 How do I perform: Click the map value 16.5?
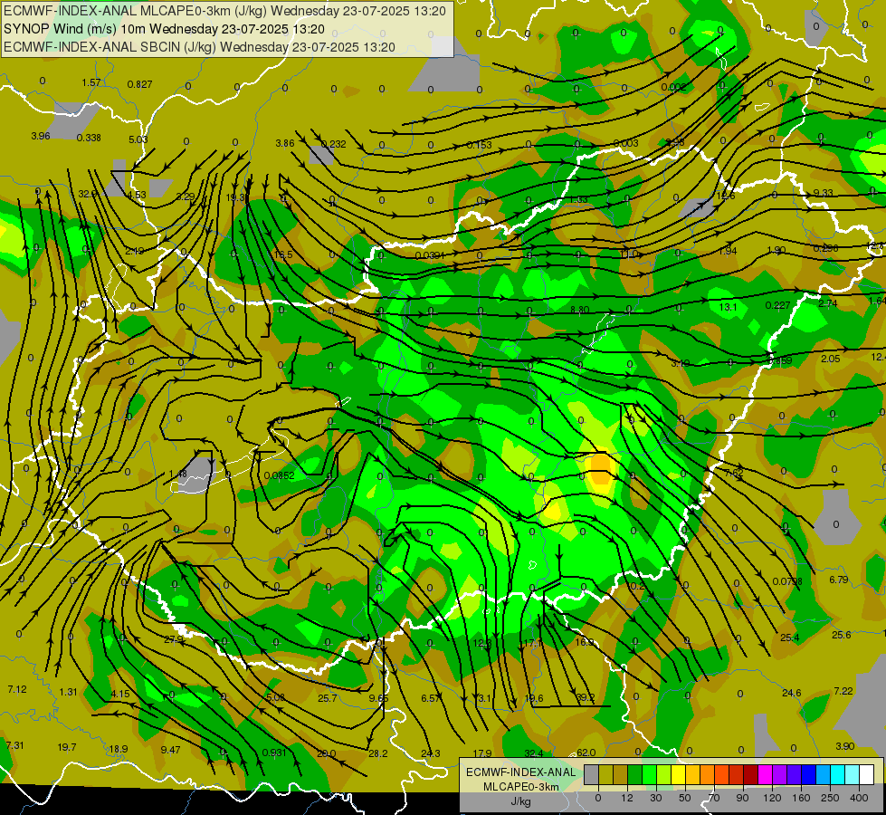click(283, 254)
